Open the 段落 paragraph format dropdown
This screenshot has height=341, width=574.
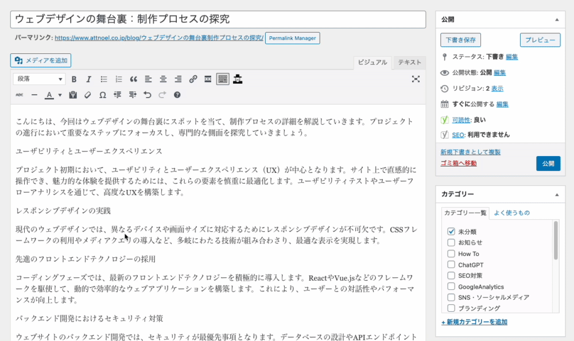[x=39, y=79]
